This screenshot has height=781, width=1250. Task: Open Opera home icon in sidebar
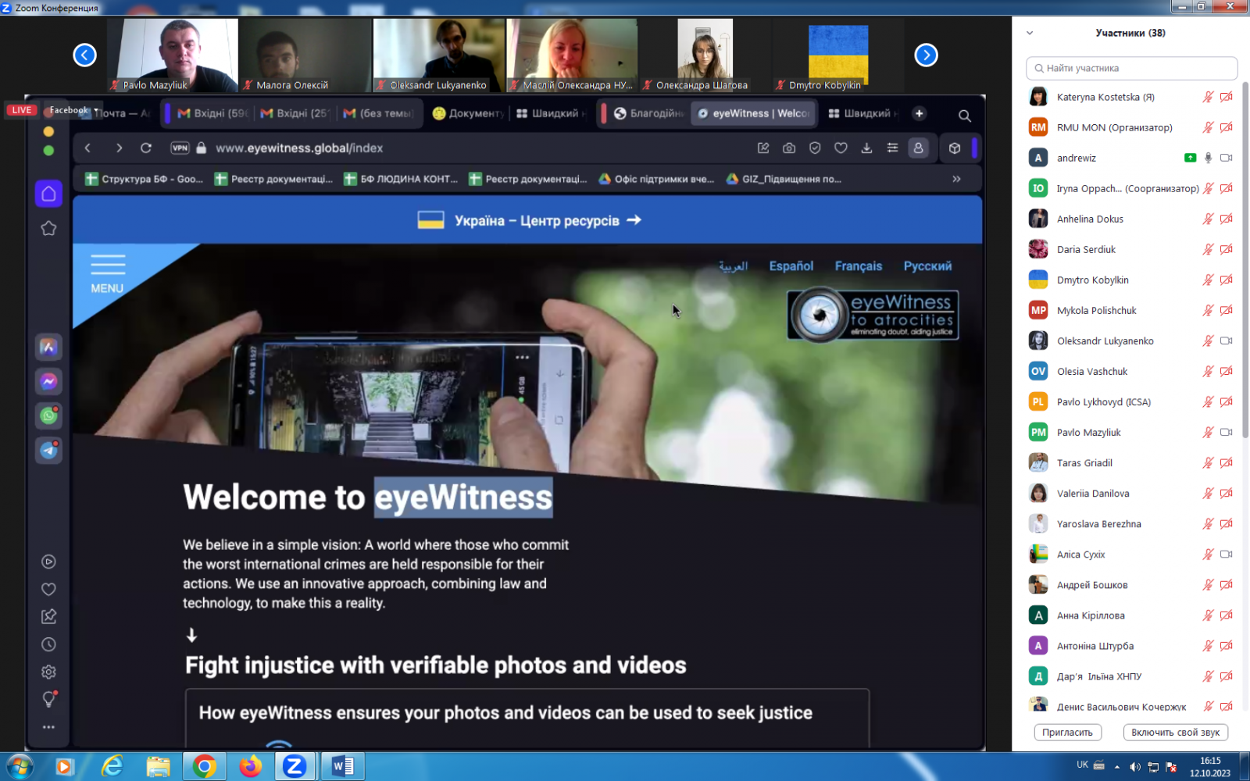(x=48, y=194)
